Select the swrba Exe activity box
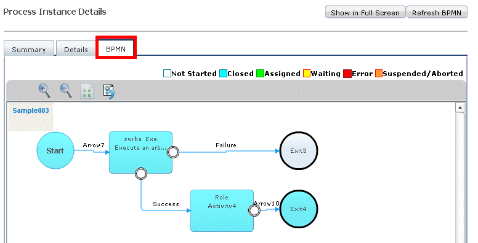478x243 pixels. coord(141,152)
